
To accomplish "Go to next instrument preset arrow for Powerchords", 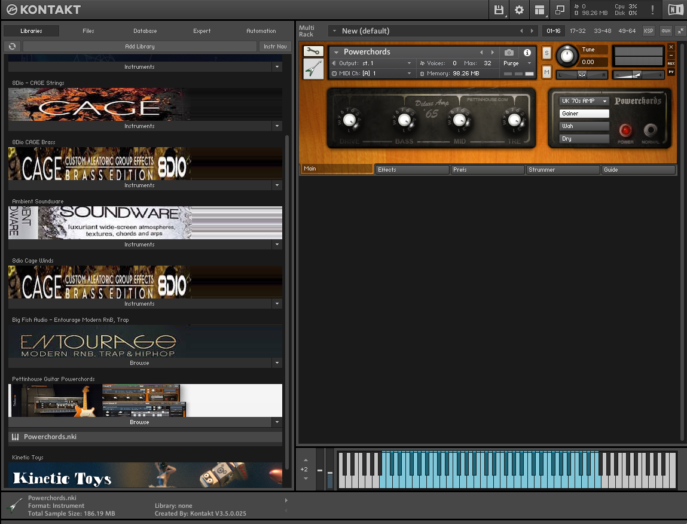I will point(493,52).
